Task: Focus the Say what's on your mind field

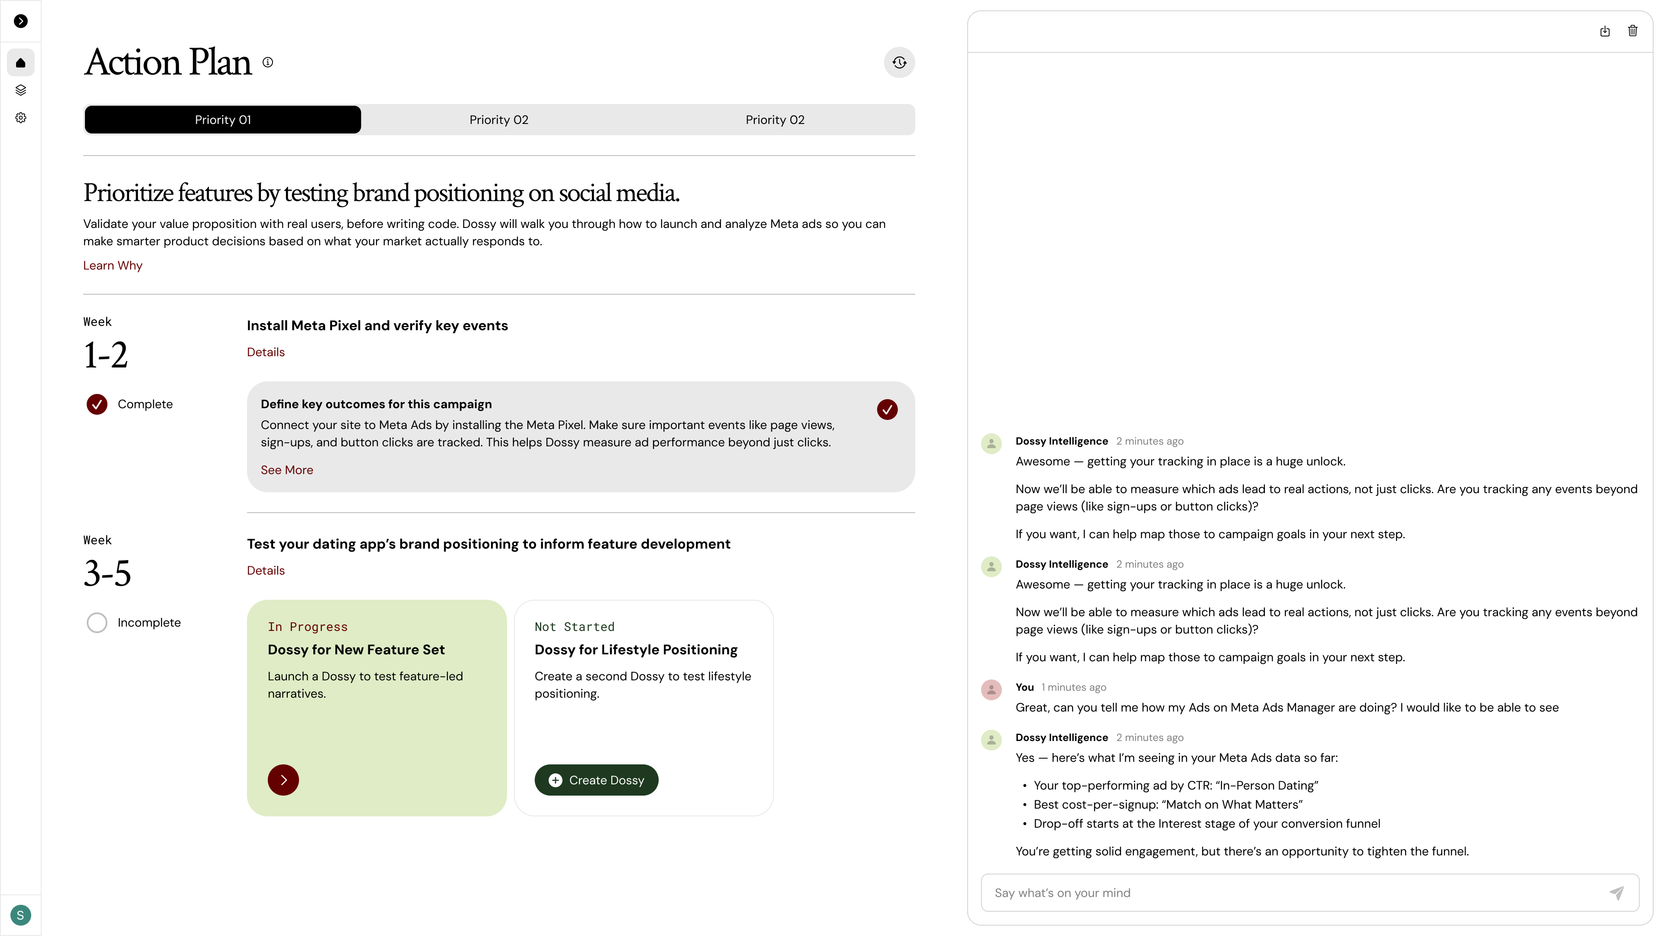Action: 1292,893
